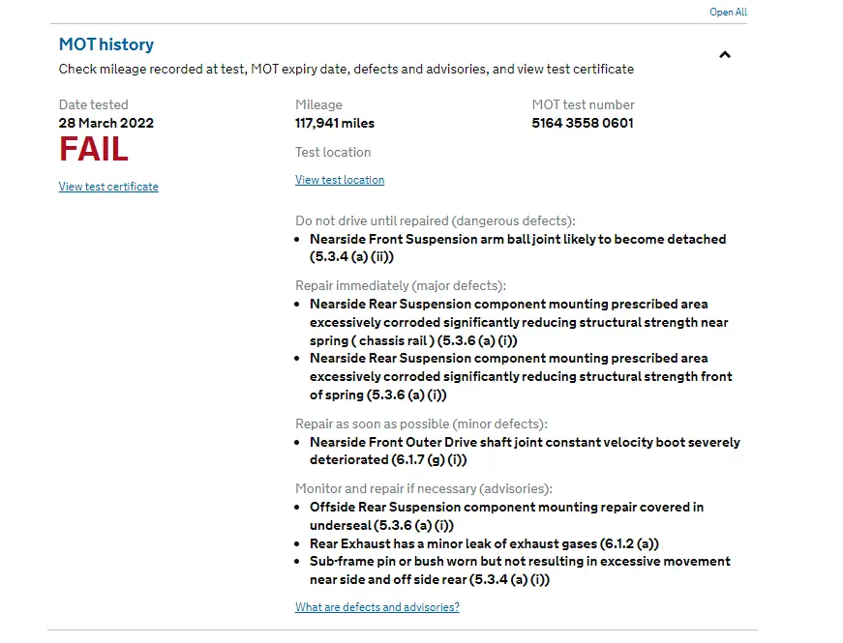Click the major defects heading

point(401,285)
